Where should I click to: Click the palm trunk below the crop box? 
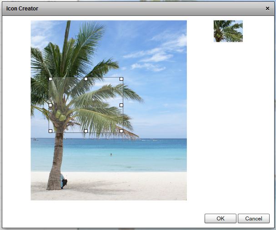coord(57,154)
